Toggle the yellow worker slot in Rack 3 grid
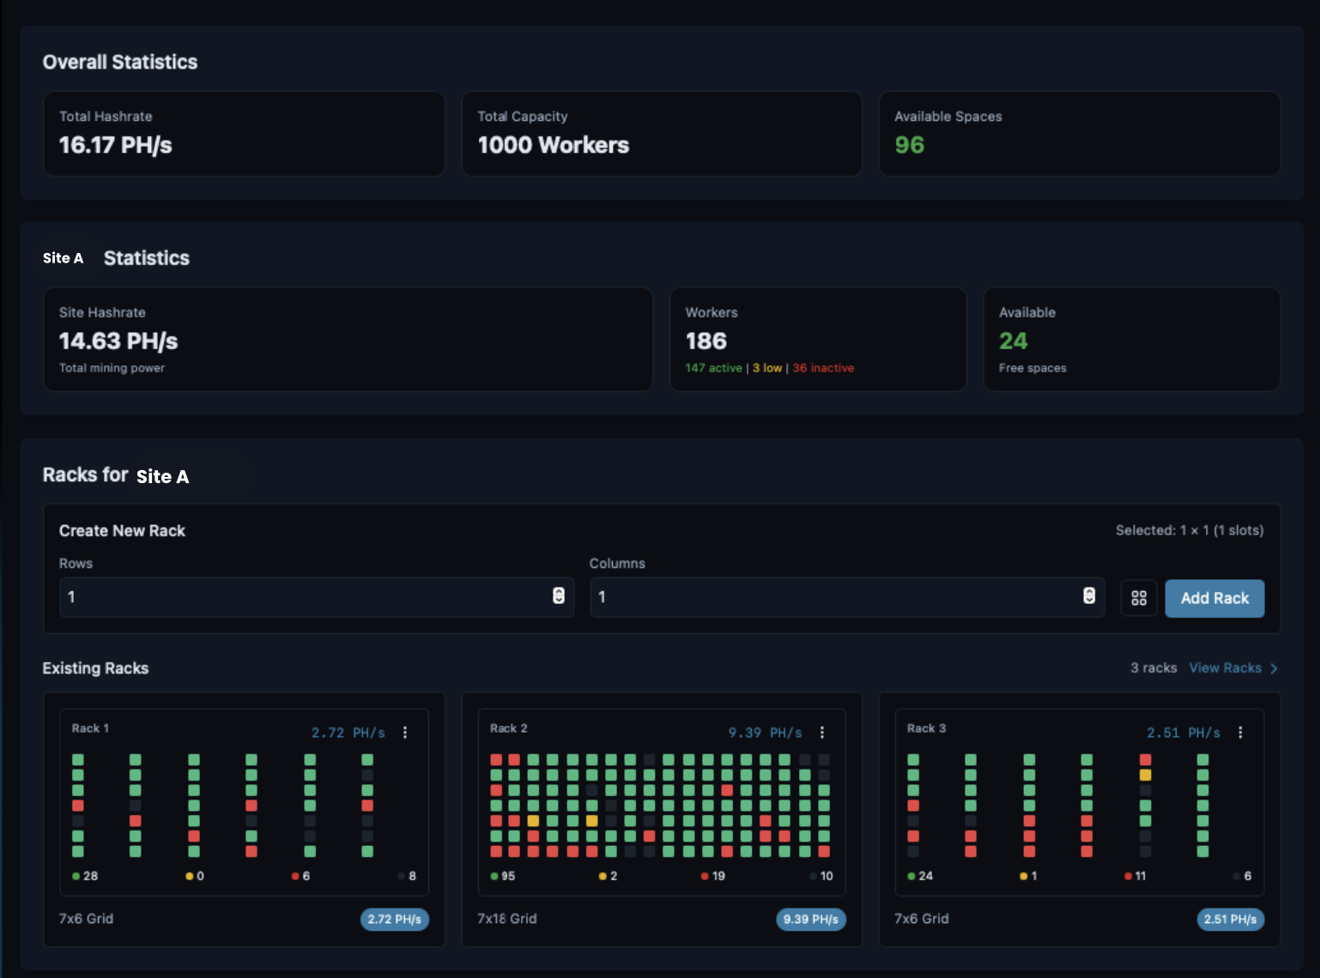This screenshot has width=1320, height=978. [x=1144, y=775]
